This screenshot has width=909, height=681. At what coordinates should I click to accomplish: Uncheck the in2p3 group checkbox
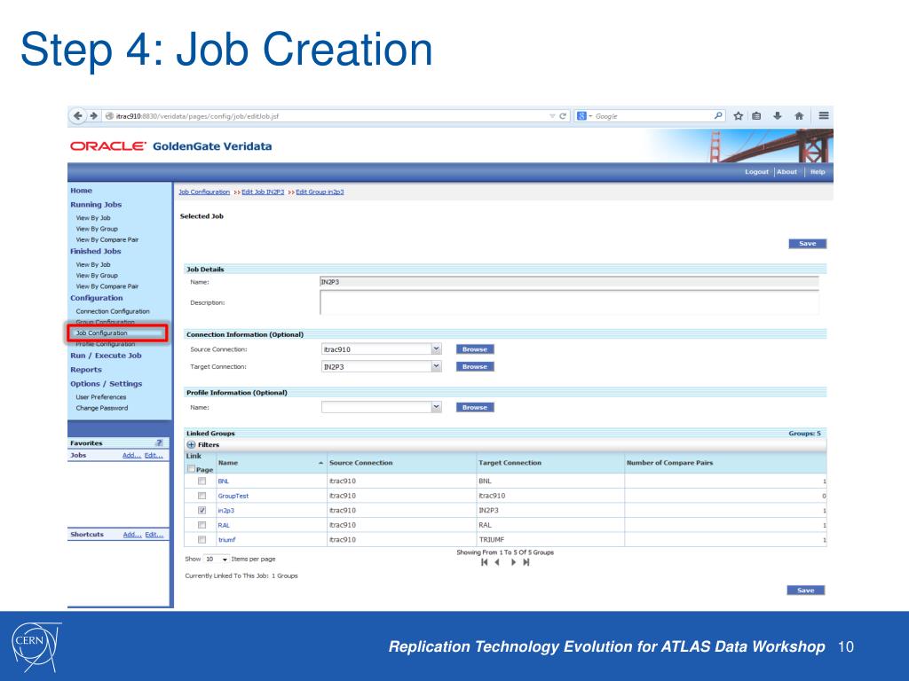202,510
